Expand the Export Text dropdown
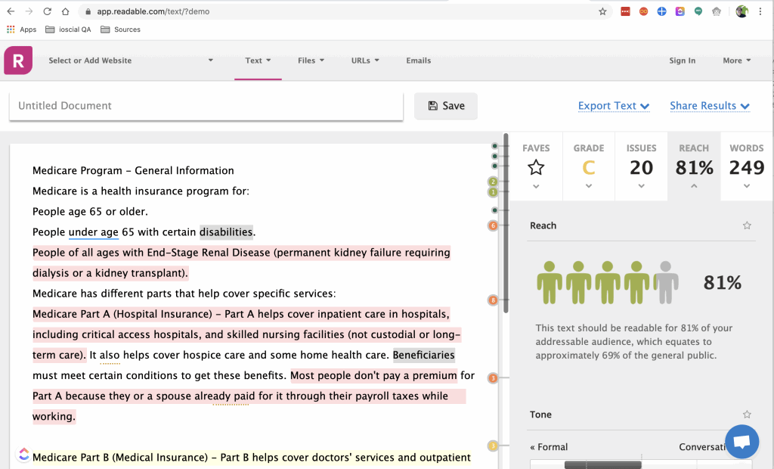The width and height of the screenshot is (774, 469). (x=614, y=106)
